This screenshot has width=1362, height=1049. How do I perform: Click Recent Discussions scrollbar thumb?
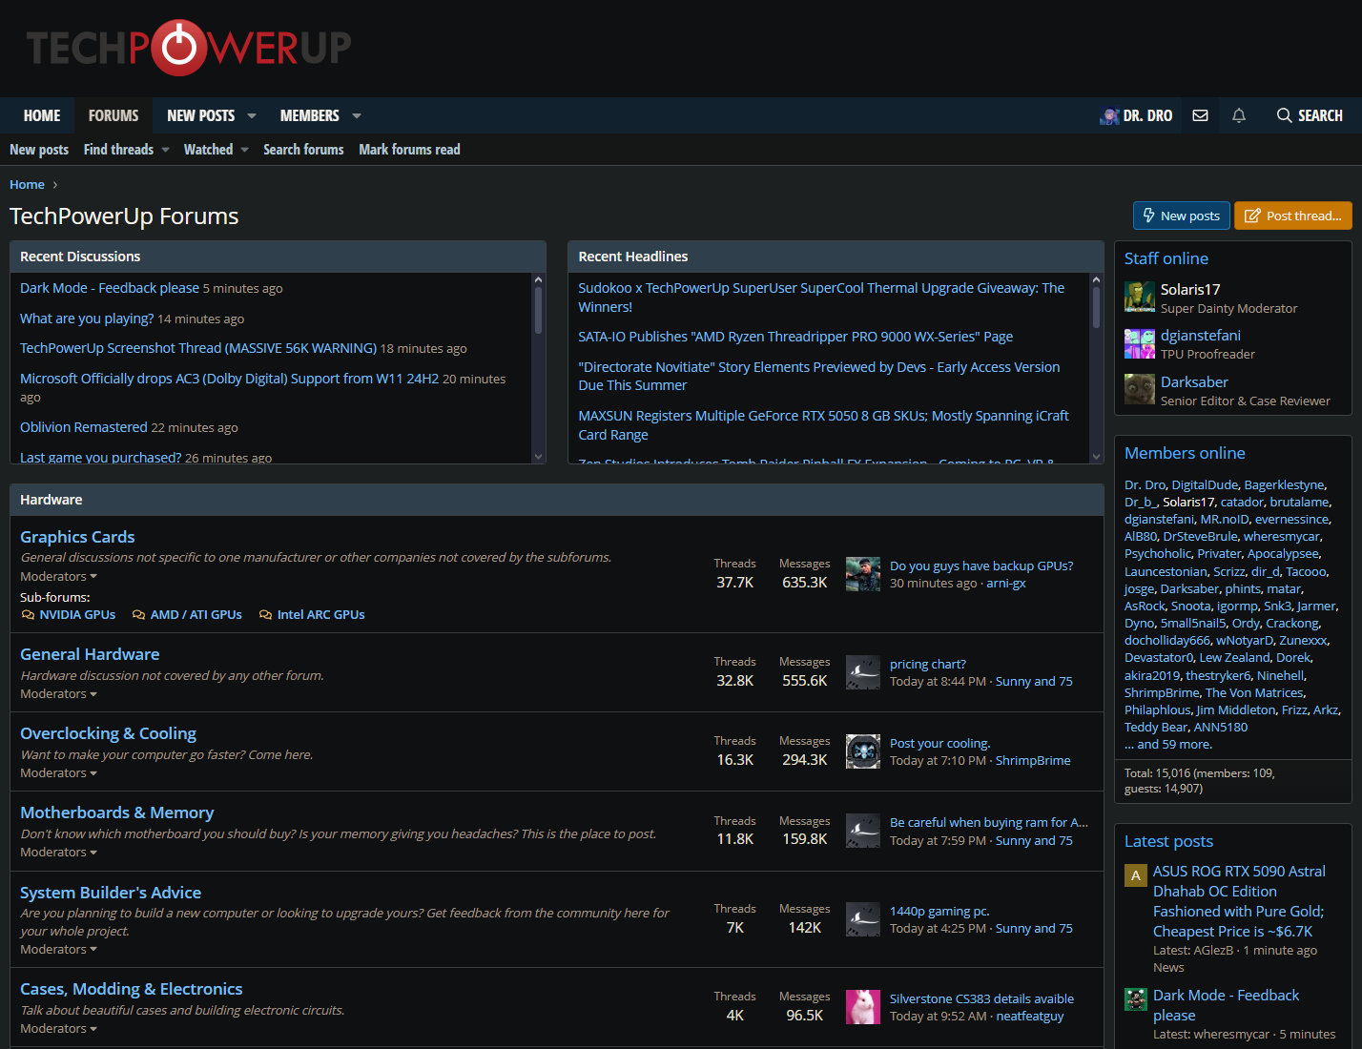[538, 310]
